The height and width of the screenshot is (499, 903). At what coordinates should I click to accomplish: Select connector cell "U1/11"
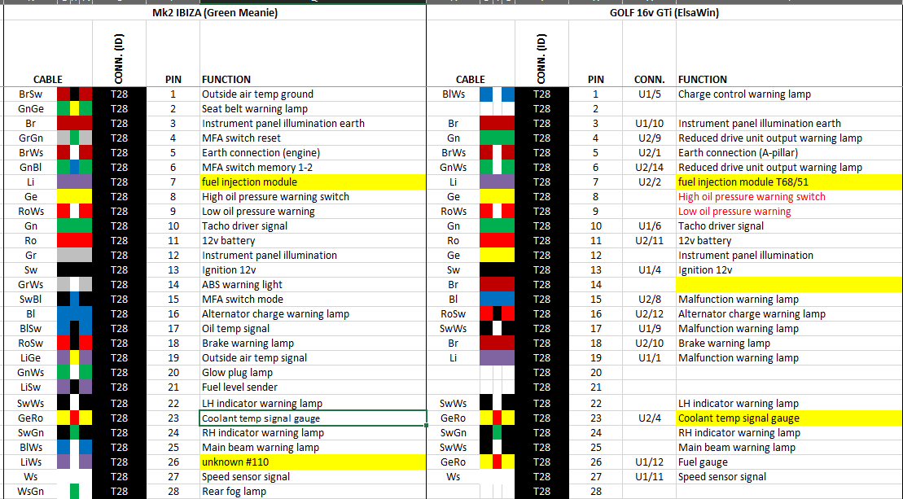(x=650, y=476)
